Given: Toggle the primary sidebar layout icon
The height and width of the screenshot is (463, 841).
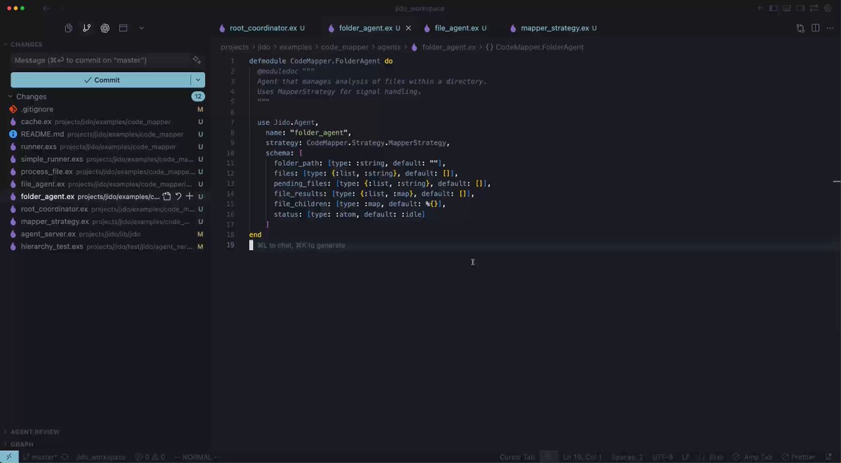Looking at the screenshot, I should tap(774, 8).
